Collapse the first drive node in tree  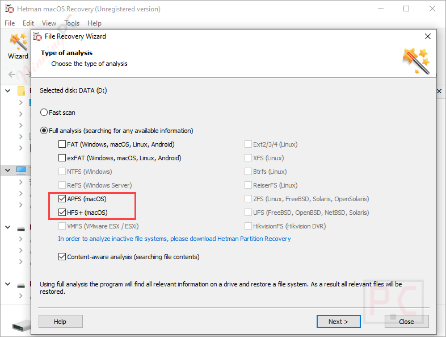point(8,227)
